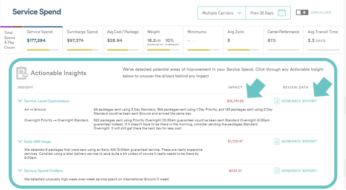The width and height of the screenshot is (346, 190).
Task: Click the Minimums dots indicator
Action: [x=196, y=41]
